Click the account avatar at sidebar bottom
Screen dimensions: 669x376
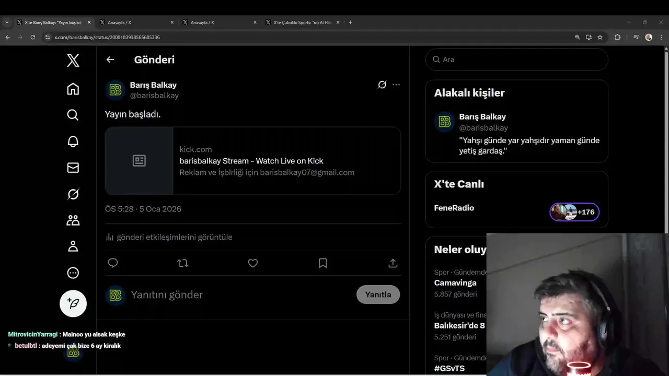tap(74, 352)
